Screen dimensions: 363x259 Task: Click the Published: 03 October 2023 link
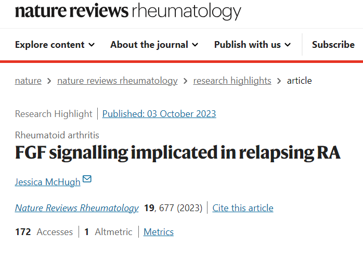159,114
